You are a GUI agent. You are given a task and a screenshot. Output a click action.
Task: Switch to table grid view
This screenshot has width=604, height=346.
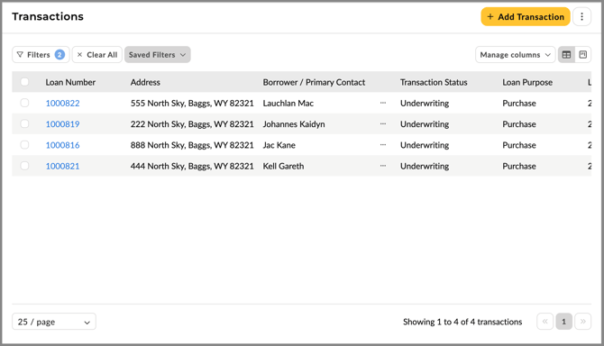[566, 55]
